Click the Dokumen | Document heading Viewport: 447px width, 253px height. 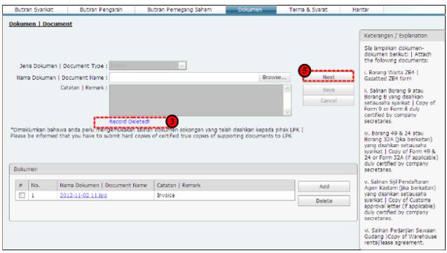(x=41, y=24)
